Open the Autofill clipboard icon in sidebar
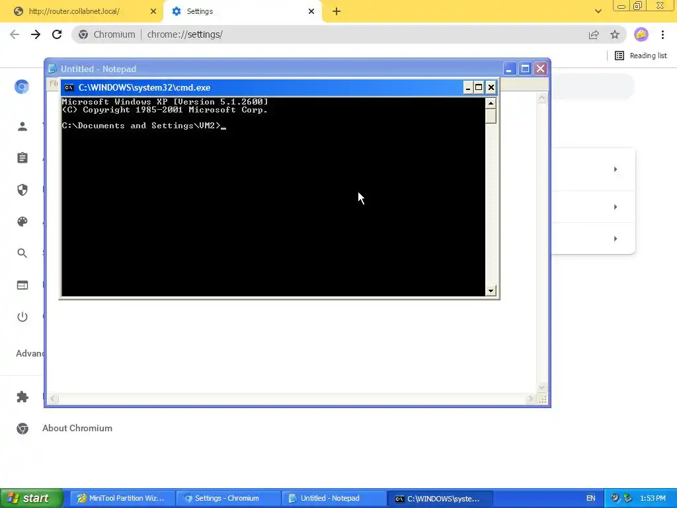This screenshot has height=508, width=677. (22, 157)
